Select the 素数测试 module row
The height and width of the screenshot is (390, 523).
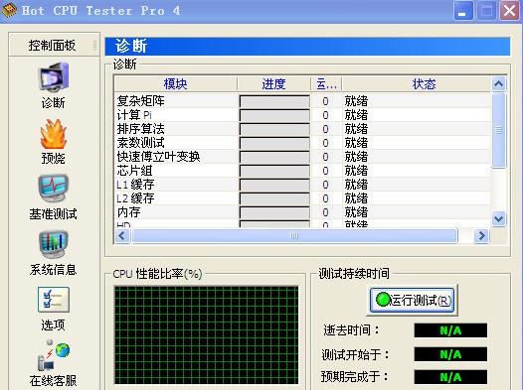pos(302,143)
